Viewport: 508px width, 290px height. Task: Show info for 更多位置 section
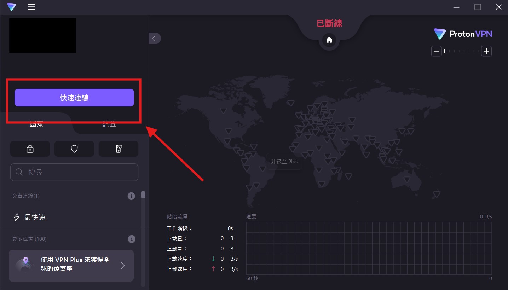point(131,239)
